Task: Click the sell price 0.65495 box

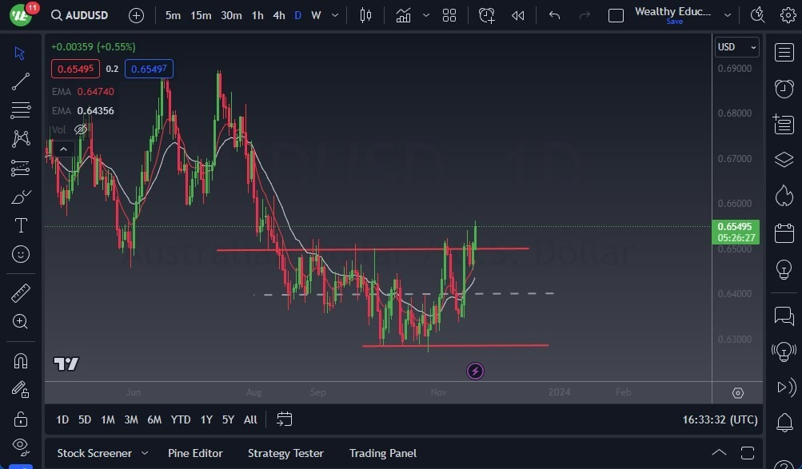Action: (75, 69)
